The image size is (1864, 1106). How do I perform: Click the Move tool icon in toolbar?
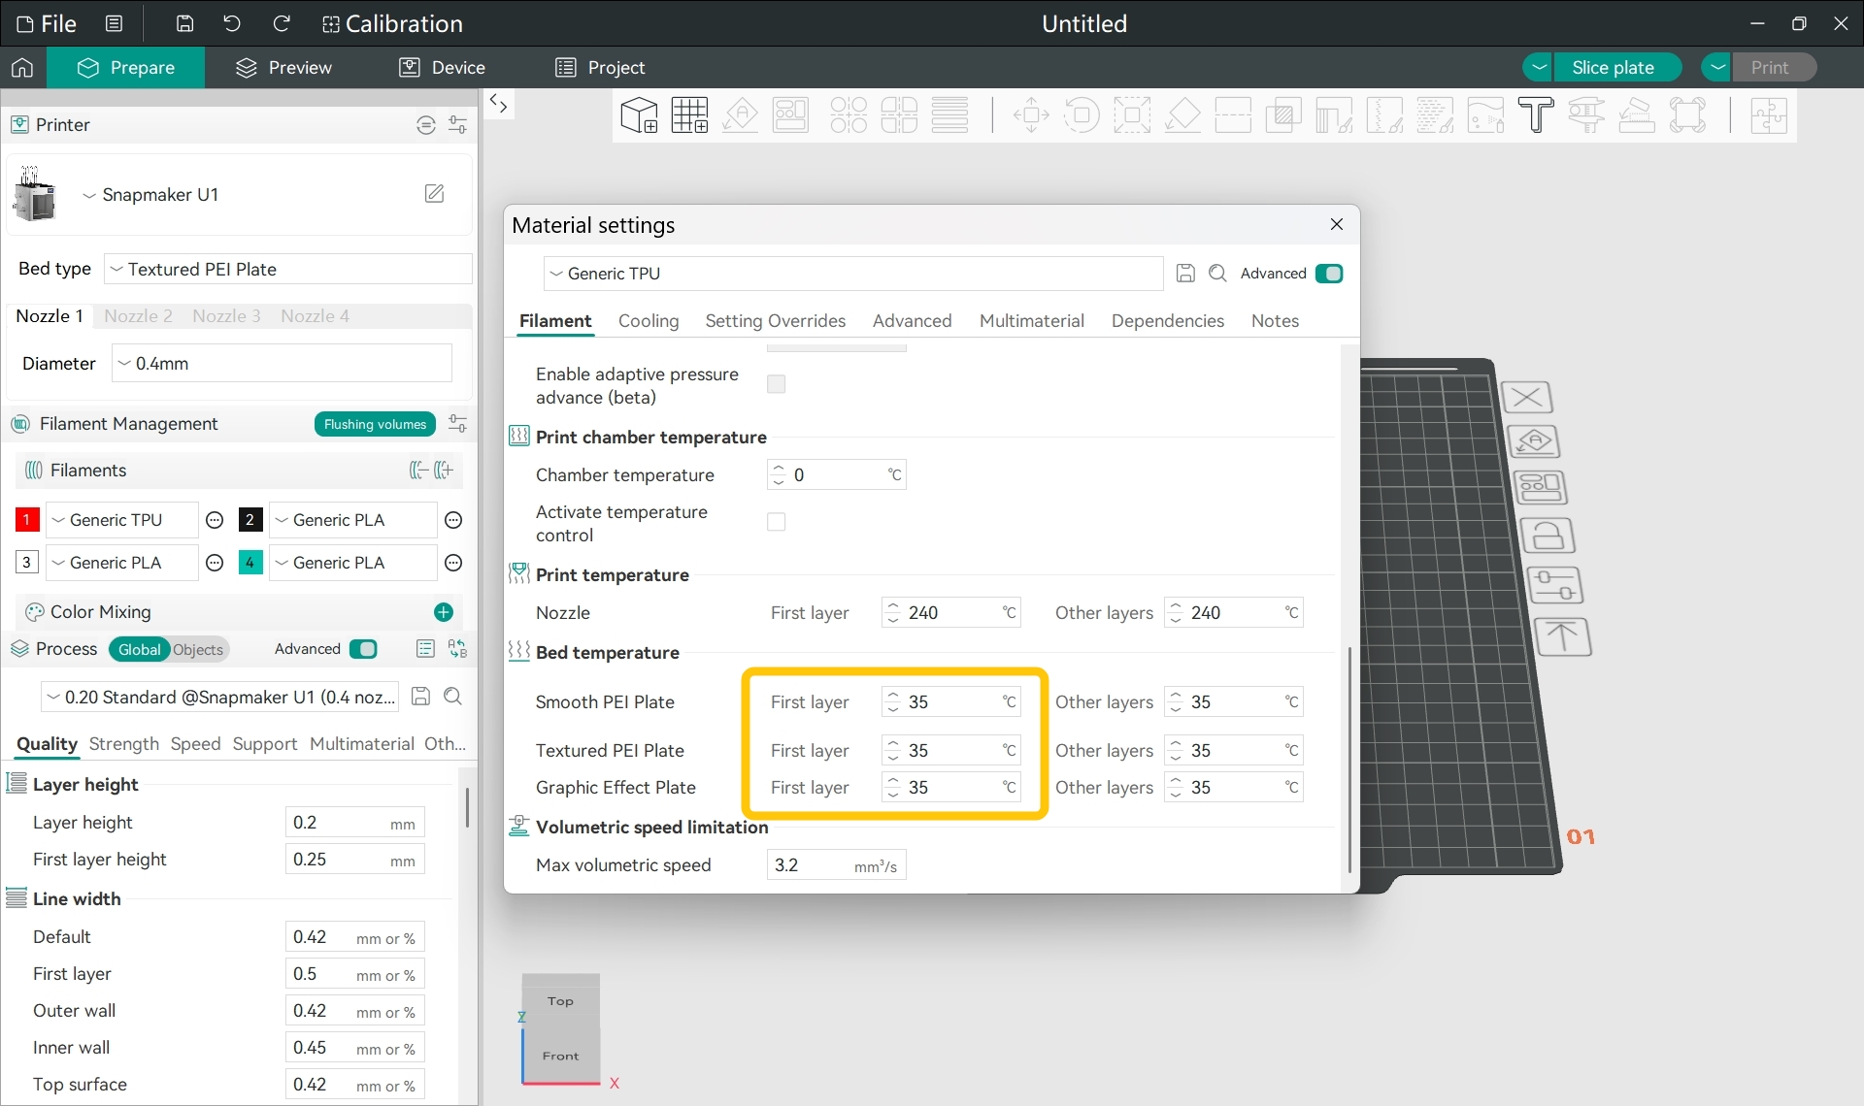coord(1031,115)
